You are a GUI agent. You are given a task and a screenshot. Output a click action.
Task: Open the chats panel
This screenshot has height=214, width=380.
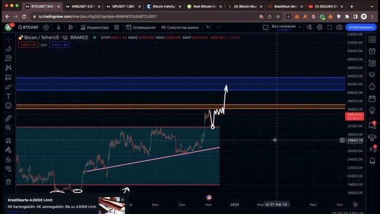(372, 125)
